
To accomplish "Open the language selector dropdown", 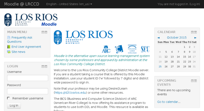I will [x=69, y=4].
